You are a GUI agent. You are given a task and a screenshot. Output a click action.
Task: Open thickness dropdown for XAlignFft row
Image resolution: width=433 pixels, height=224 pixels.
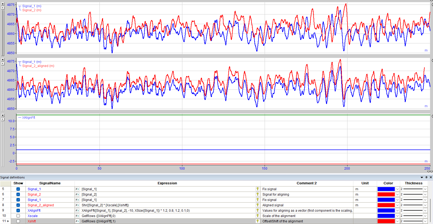point(425,211)
